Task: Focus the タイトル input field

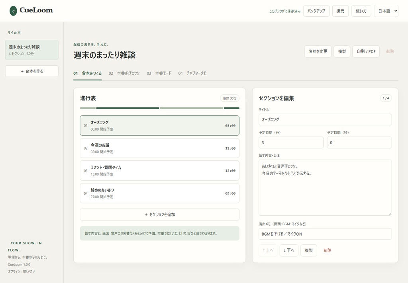Action: (325, 119)
